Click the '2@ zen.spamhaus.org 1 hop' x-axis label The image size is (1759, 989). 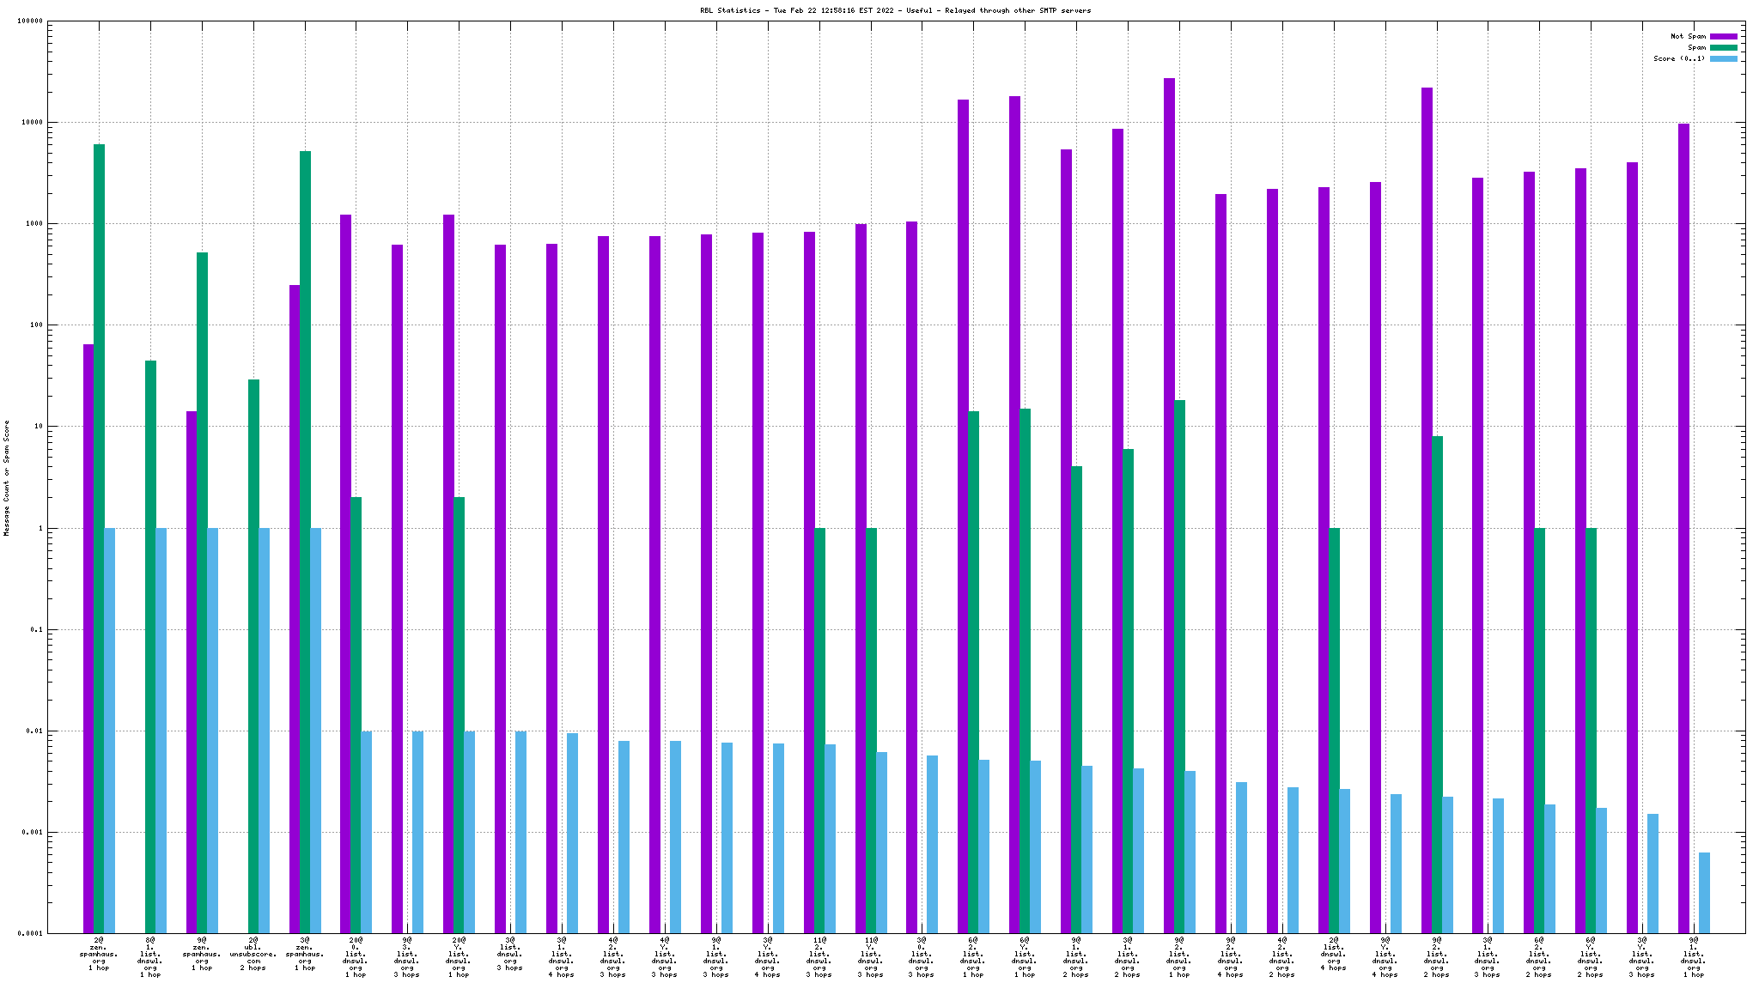tap(99, 954)
